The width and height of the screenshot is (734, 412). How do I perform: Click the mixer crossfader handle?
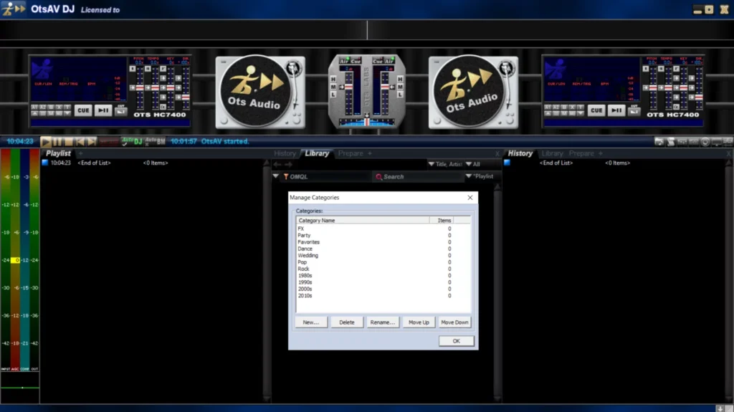pyautogui.click(x=367, y=122)
